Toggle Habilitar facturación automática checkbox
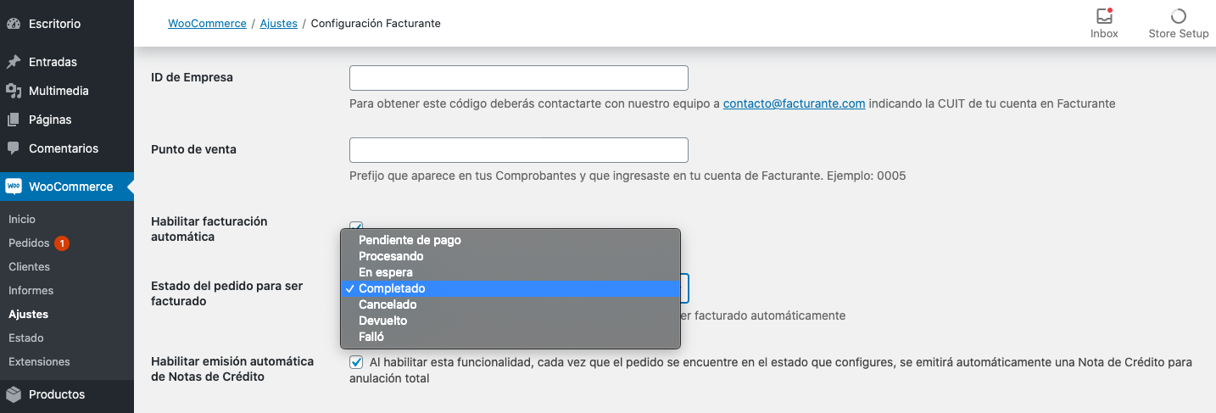Image resolution: width=1216 pixels, height=413 pixels. (x=356, y=226)
